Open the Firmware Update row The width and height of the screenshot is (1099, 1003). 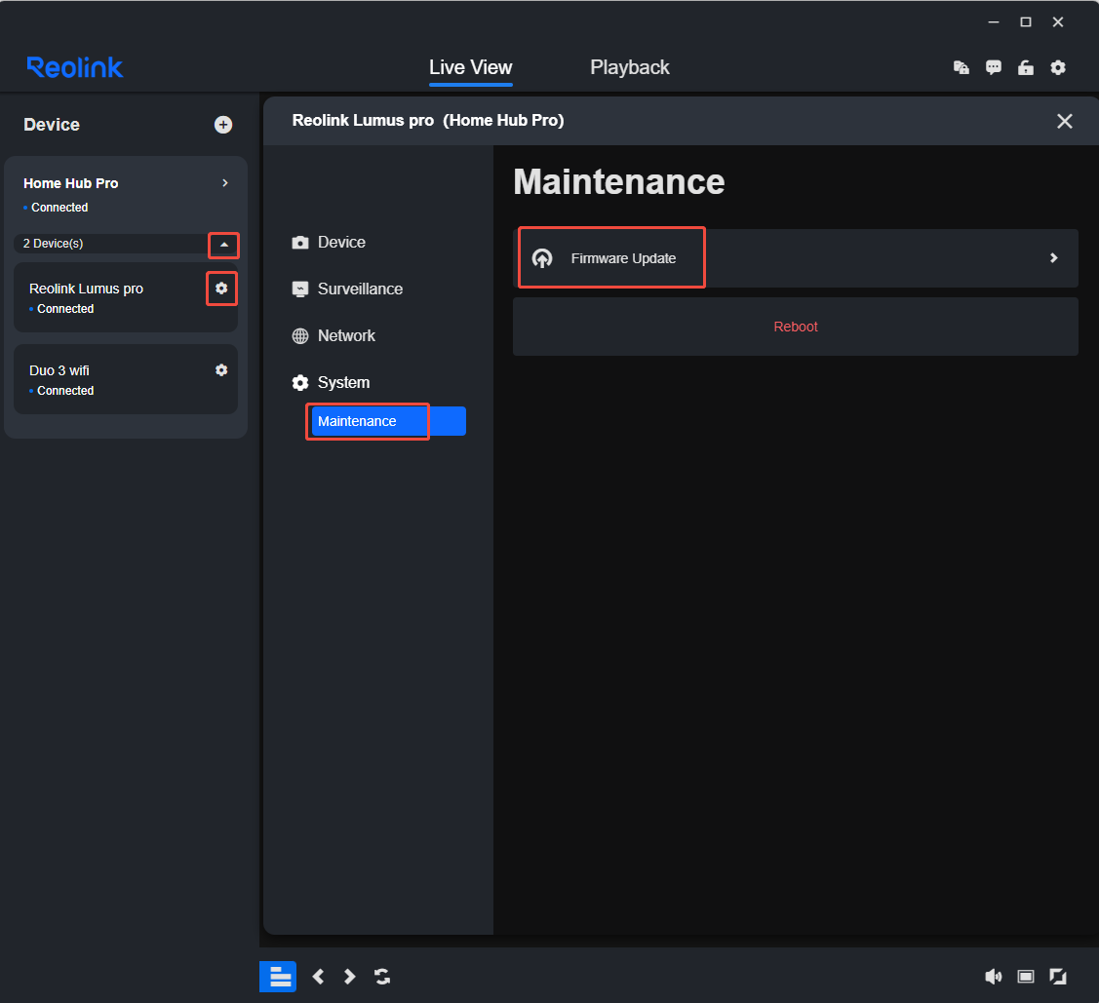pos(795,257)
